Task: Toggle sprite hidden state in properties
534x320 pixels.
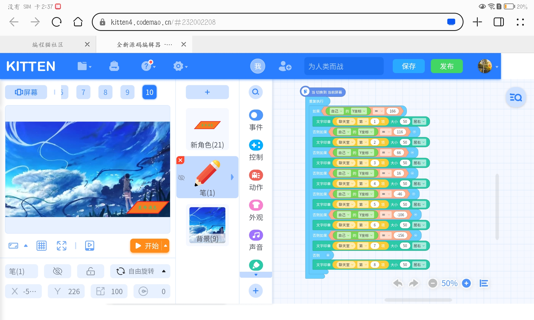Action: click(x=58, y=271)
